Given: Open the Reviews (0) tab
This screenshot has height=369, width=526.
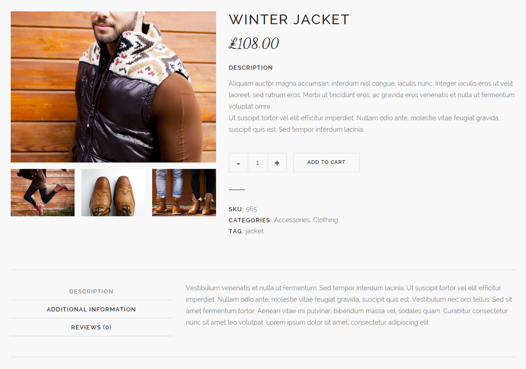Looking at the screenshot, I should tap(91, 327).
